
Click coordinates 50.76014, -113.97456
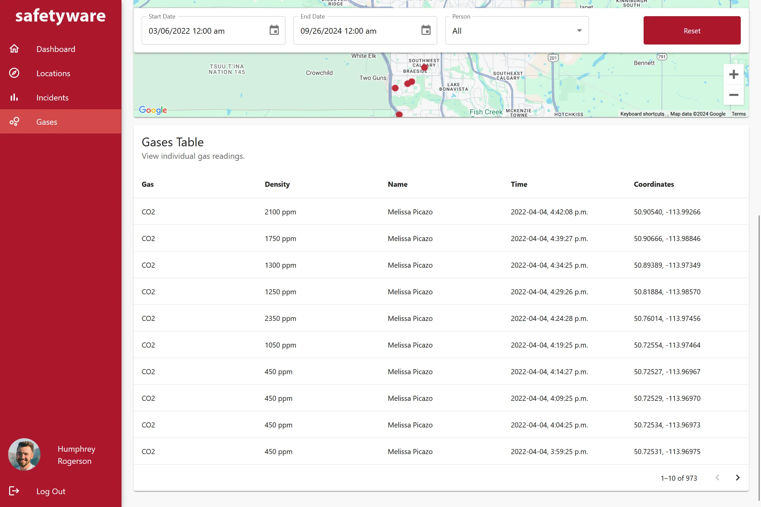coord(667,319)
